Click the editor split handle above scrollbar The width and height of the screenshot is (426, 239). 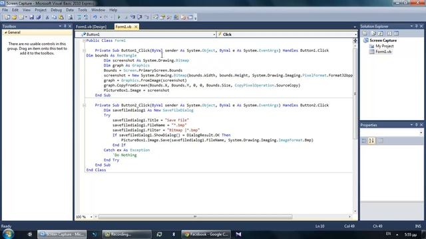point(355,40)
